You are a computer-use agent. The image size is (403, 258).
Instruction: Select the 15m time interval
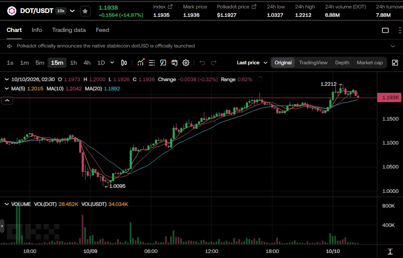point(57,63)
